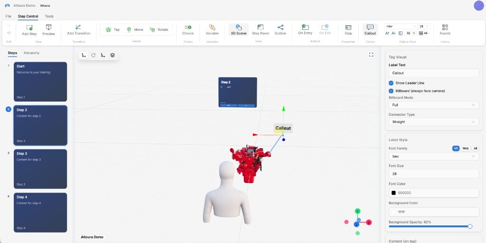Image resolution: width=486 pixels, height=243 pixels.
Task: Open the user profile avatar
Action: pyautogui.click(x=478, y=6)
